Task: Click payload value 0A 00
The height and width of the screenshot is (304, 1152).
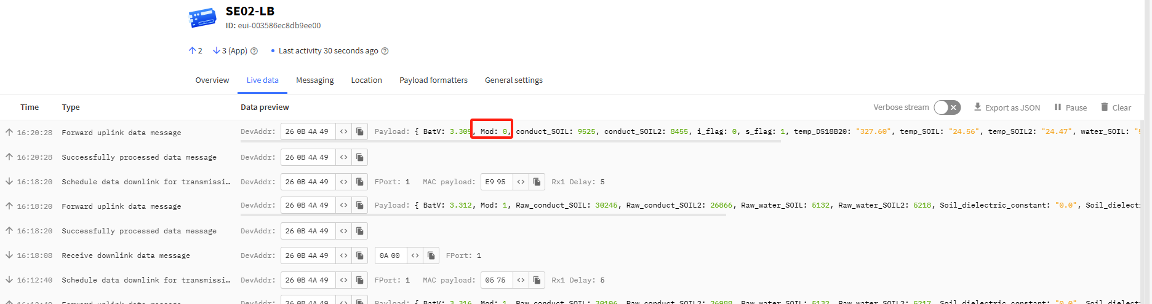Action: [x=390, y=255]
